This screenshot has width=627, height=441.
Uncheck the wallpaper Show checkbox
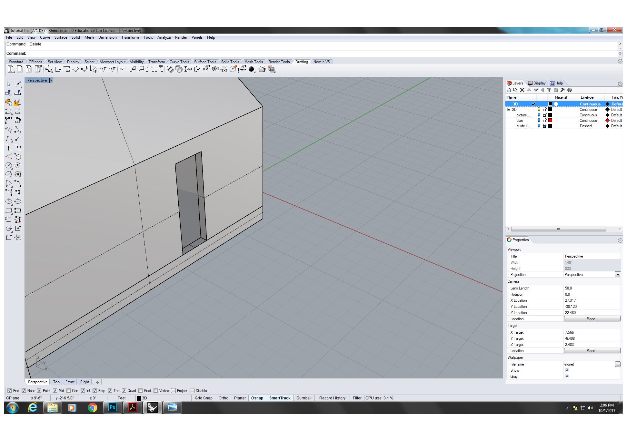(x=567, y=370)
